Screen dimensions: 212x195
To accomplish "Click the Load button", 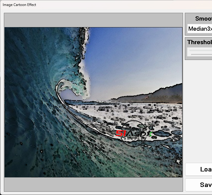I will click(199, 169).
